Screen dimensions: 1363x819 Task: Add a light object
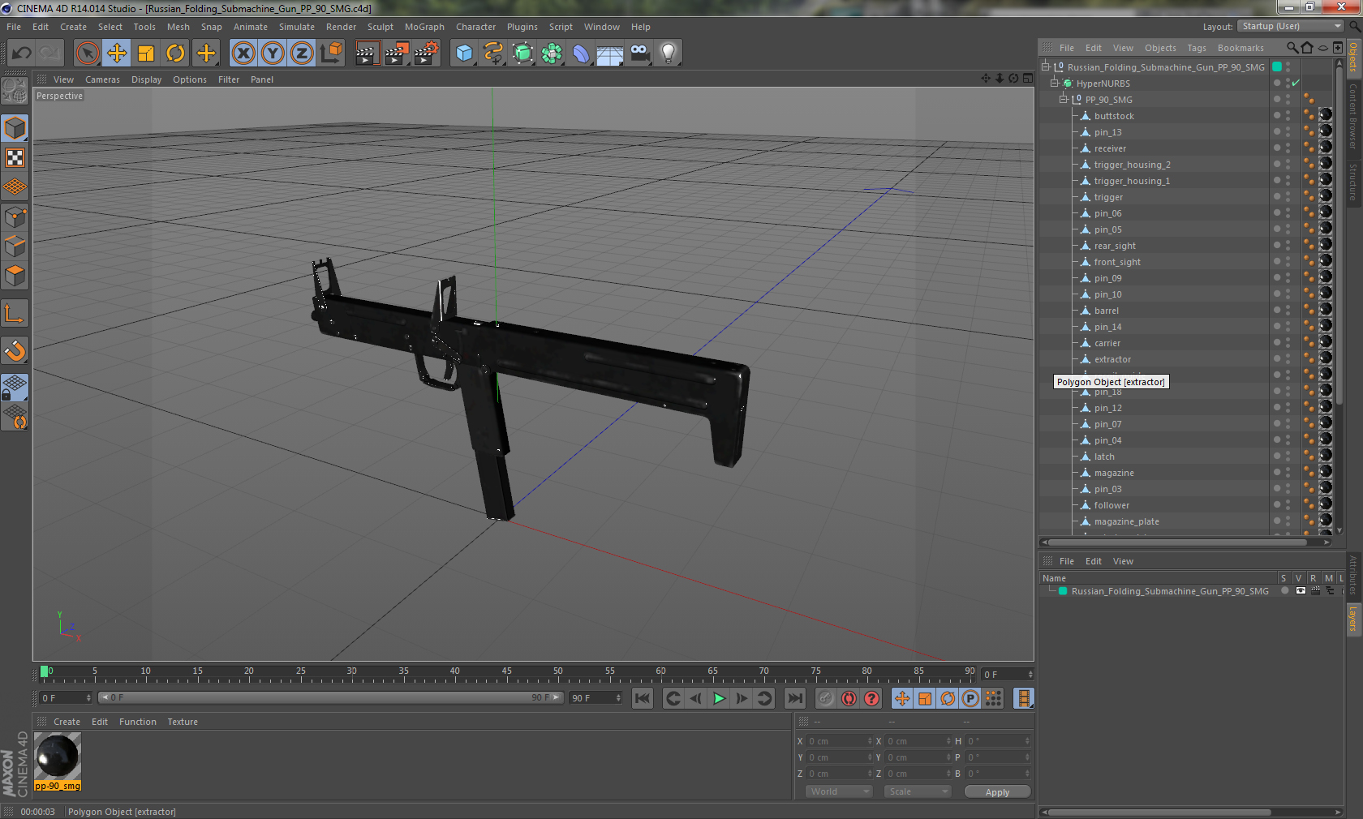coord(669,54)
